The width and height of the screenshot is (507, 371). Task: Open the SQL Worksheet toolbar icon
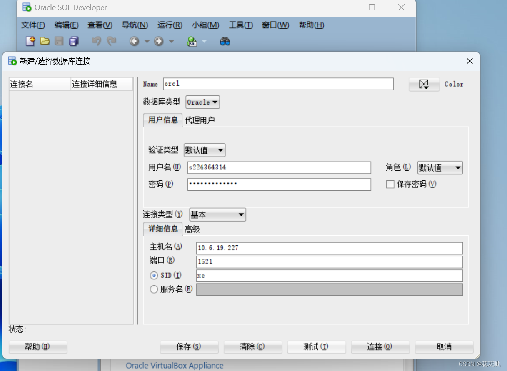[192, 41]
